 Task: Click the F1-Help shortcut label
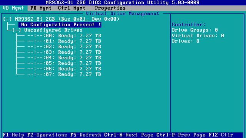pos(13,135)
